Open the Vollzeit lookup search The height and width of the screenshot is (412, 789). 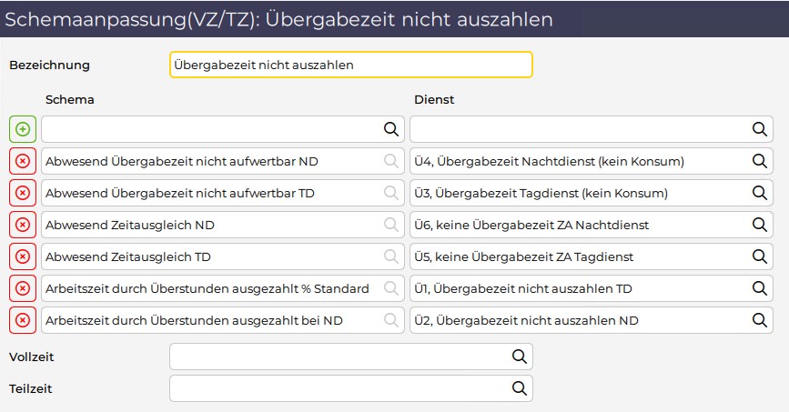[520, 357]
